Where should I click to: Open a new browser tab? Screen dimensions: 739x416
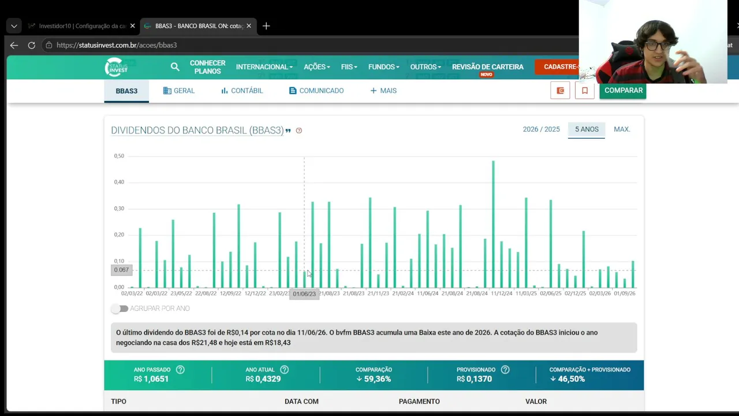pyautogui.click(x=266, y=26)
